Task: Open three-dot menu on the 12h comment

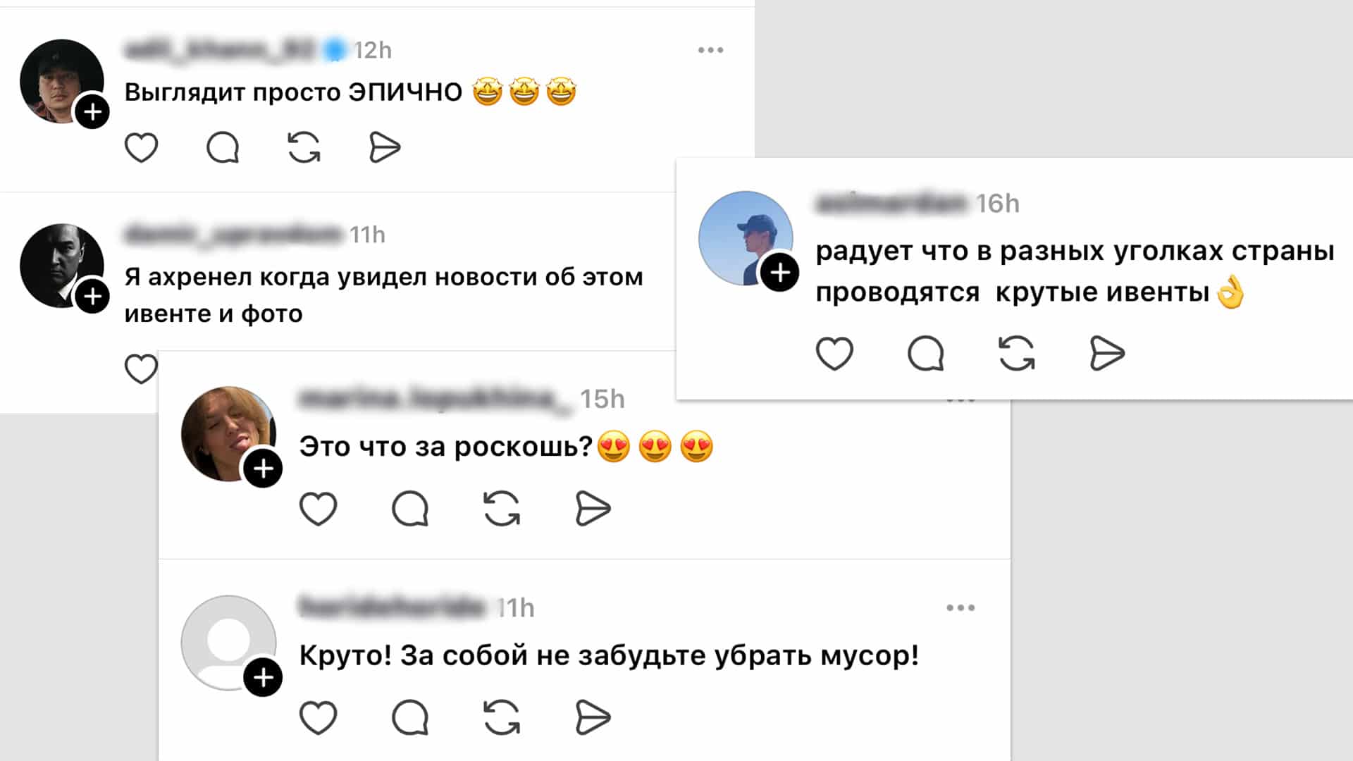Action: [x=710, y=50]
